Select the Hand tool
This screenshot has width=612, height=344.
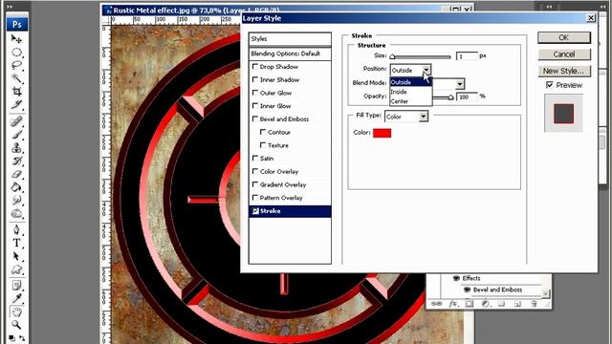coord(16,312)
